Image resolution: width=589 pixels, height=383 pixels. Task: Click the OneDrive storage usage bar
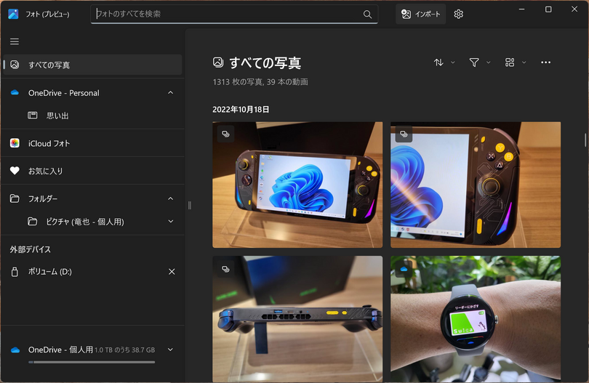pyautogui.click(x=92, y=361)
